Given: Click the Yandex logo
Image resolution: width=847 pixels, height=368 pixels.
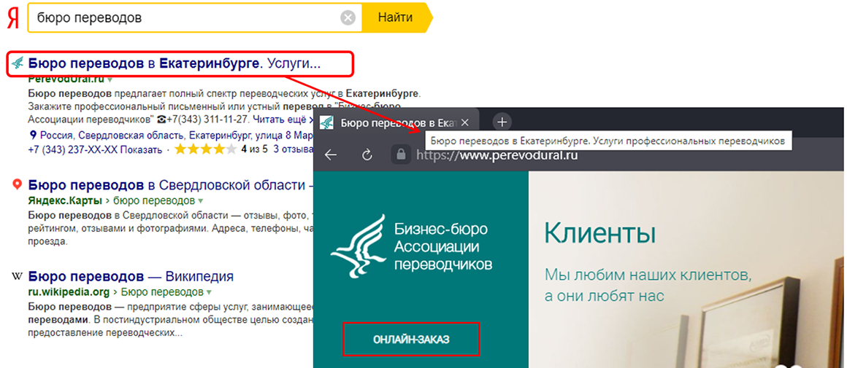Looking at the screenshot, I should pos(12,19).
